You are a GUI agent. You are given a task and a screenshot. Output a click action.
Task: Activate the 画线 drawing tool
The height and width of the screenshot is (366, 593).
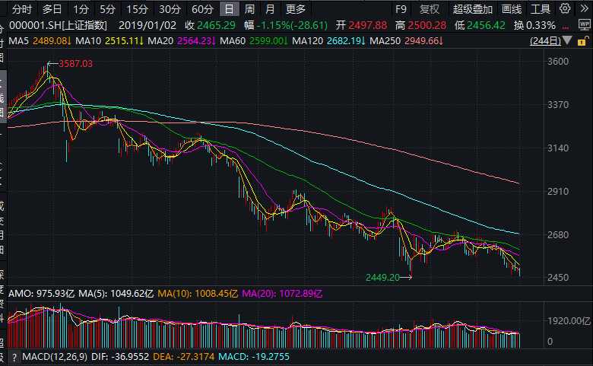pos(512,9)
